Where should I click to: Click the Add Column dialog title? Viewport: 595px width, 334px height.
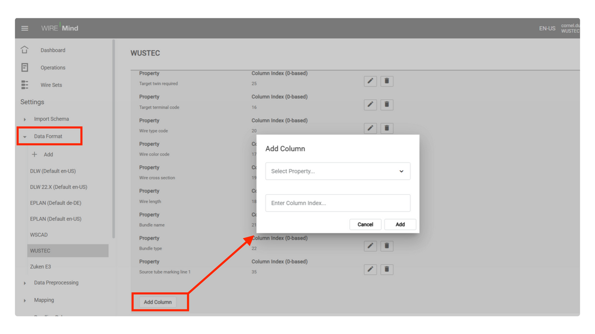(285, 149)
